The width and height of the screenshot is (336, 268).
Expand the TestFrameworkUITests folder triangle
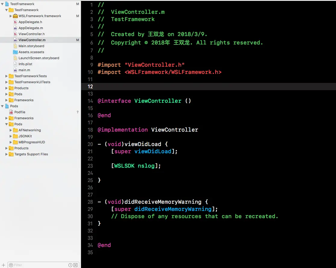pyautogui.click(x=6, y=82)
